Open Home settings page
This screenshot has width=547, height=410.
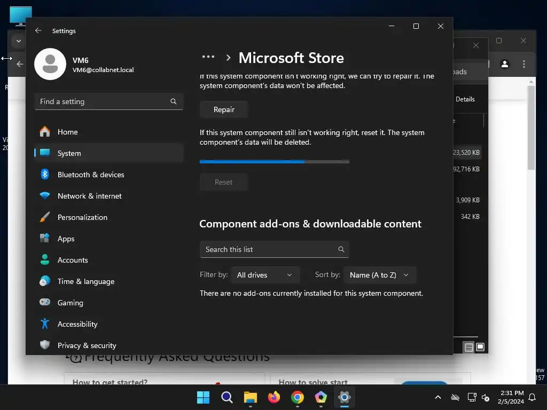[x=109, y=132]
